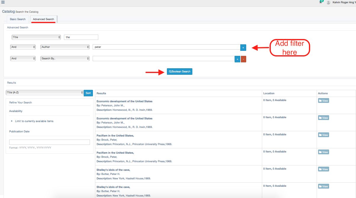Image resolution: width=356 pixels, height=198 pixels.
Task: Click plus button on third filter row
Action: point(237,59)
